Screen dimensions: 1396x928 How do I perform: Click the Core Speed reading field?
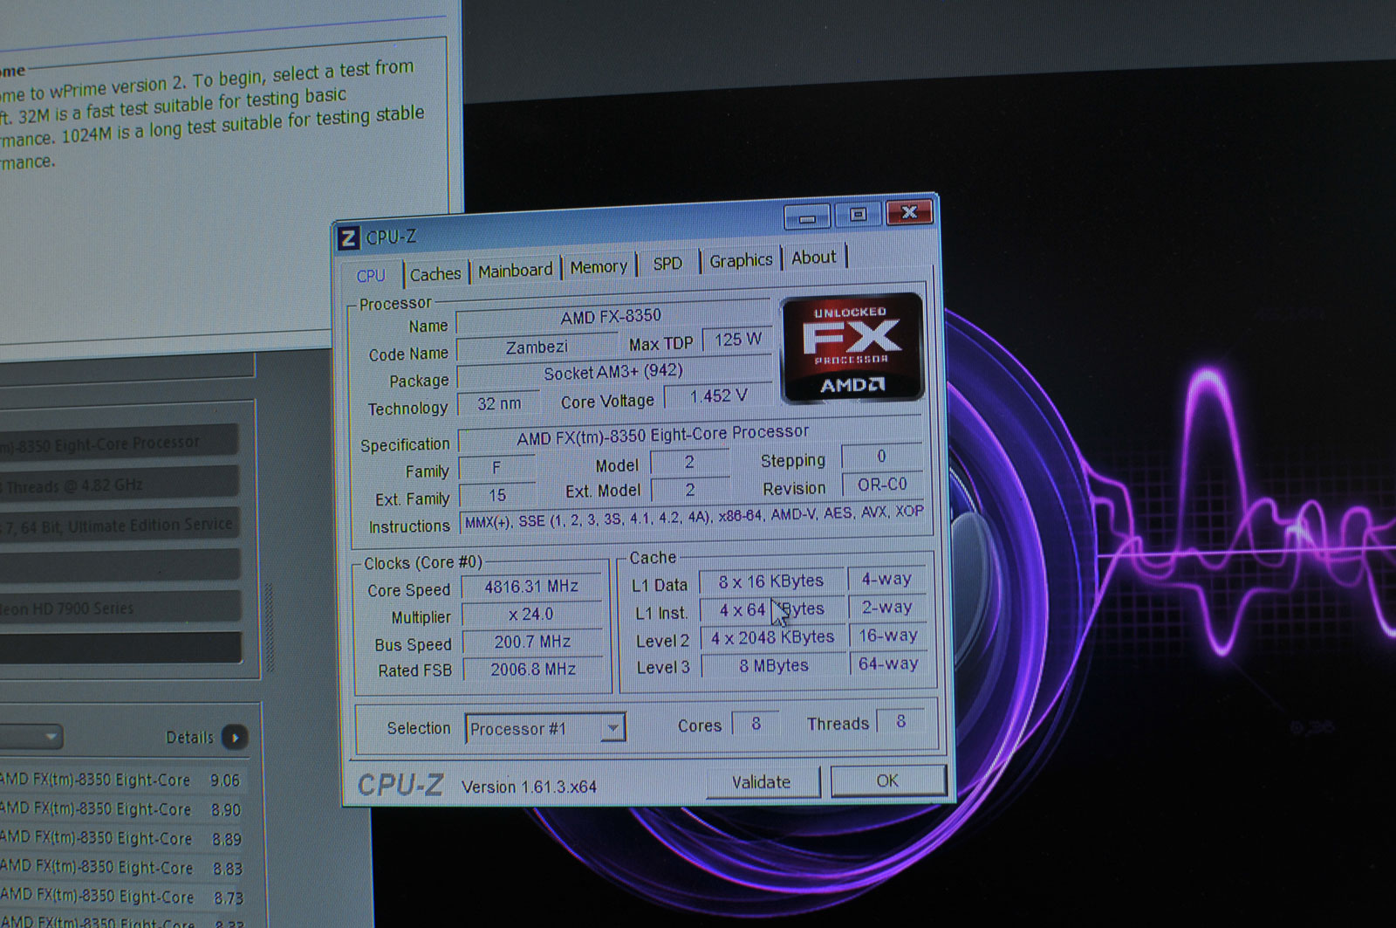pos(532,586)
